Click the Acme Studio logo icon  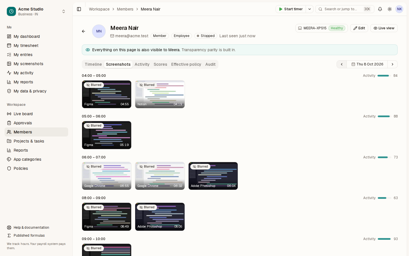[x=11, y=11]
